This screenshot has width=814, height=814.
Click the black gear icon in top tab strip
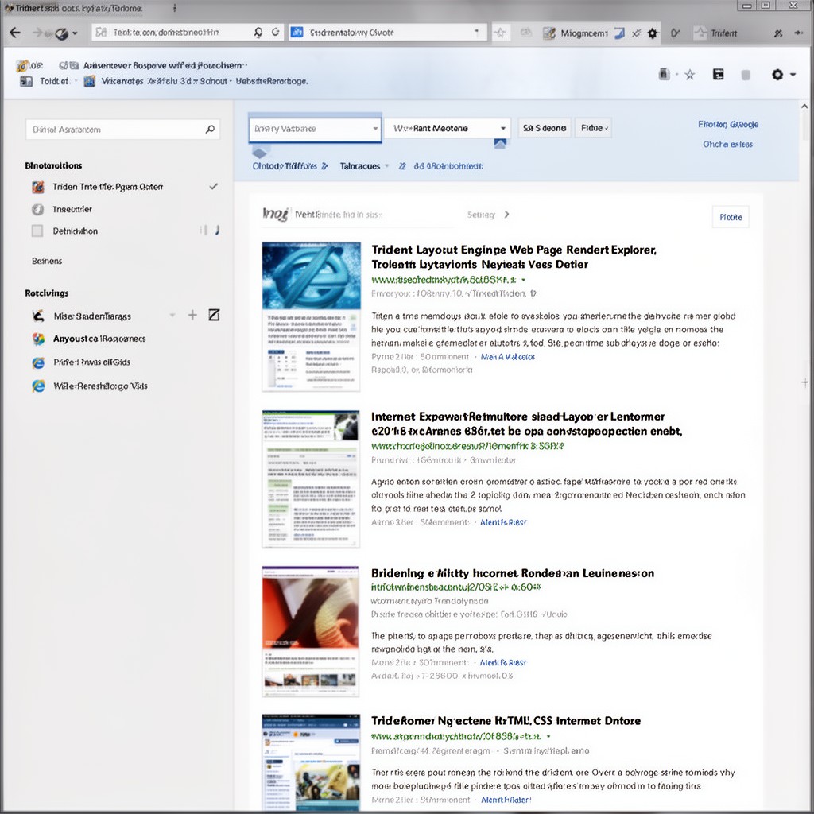[653, 33]
